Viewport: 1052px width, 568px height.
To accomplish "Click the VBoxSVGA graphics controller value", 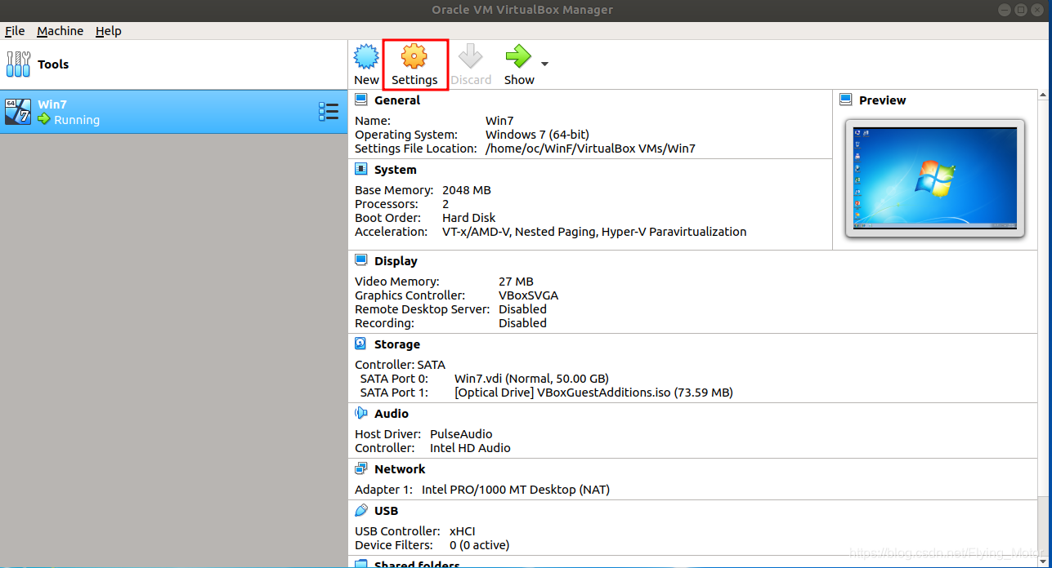I will (x=529, y=295).
